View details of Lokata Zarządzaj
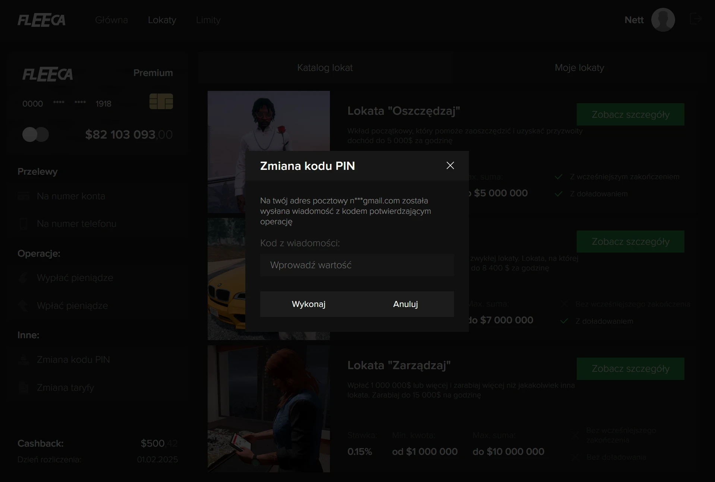 click(x=630, y=369)
